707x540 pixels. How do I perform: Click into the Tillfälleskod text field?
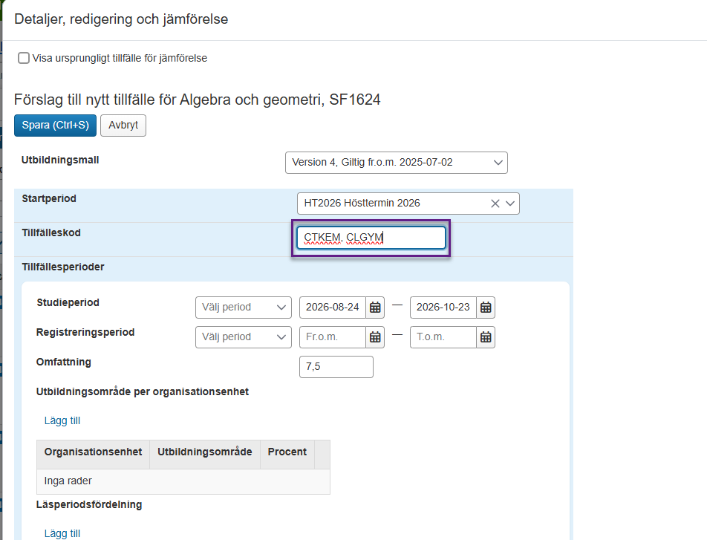click(371, 238)
